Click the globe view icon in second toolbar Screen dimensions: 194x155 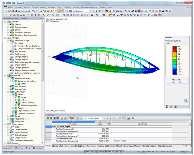click(103, 15)
